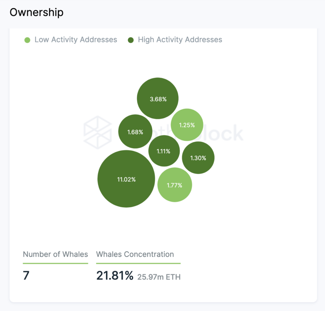Click the 25.97m ETH amount
This screenshot has width=325, height=311.
click(x=159, y=277)
